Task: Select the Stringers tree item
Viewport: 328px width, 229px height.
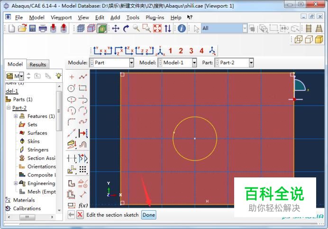Action: 38,150
